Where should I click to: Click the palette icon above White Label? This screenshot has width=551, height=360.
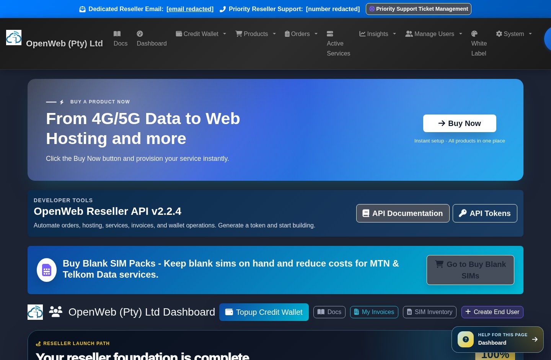pyautogui.click(x=474, y=34)
